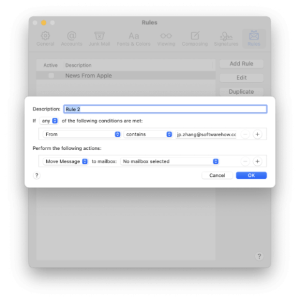Remove the From condition with minus button

coord(246,134)
